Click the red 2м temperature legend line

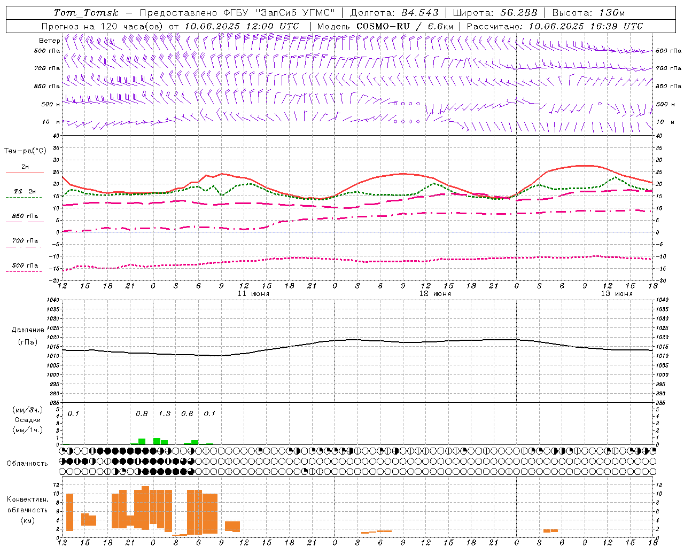click(x=25, y=173)
